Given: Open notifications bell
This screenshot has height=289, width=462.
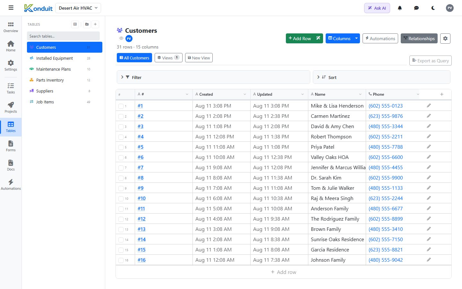Looking at the screenshot, I should (400, 8).
